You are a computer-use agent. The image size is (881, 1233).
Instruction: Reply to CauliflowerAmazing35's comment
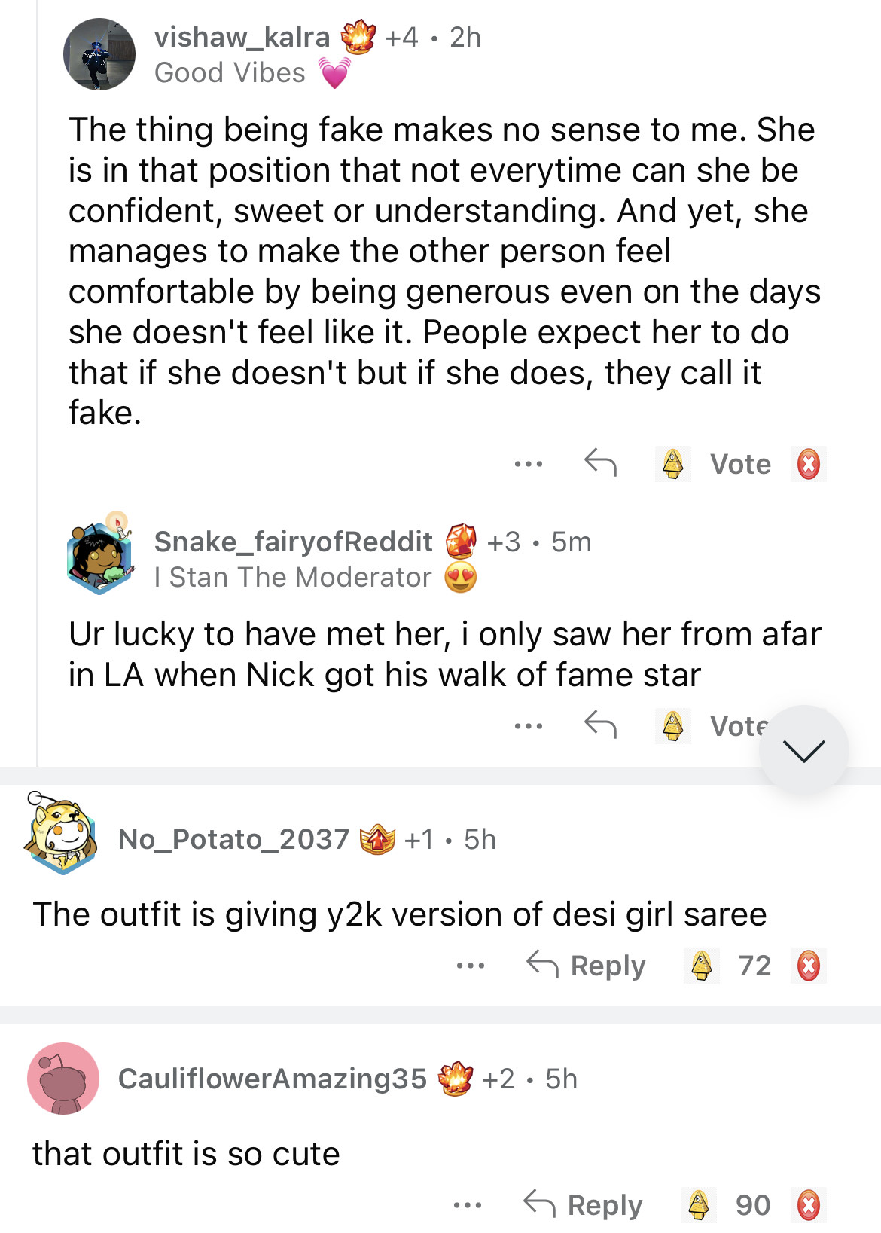coord(584,1204)
